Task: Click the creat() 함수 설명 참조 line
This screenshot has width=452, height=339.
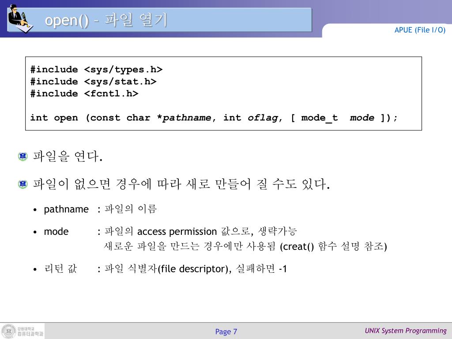Action: tap(245, 246)
